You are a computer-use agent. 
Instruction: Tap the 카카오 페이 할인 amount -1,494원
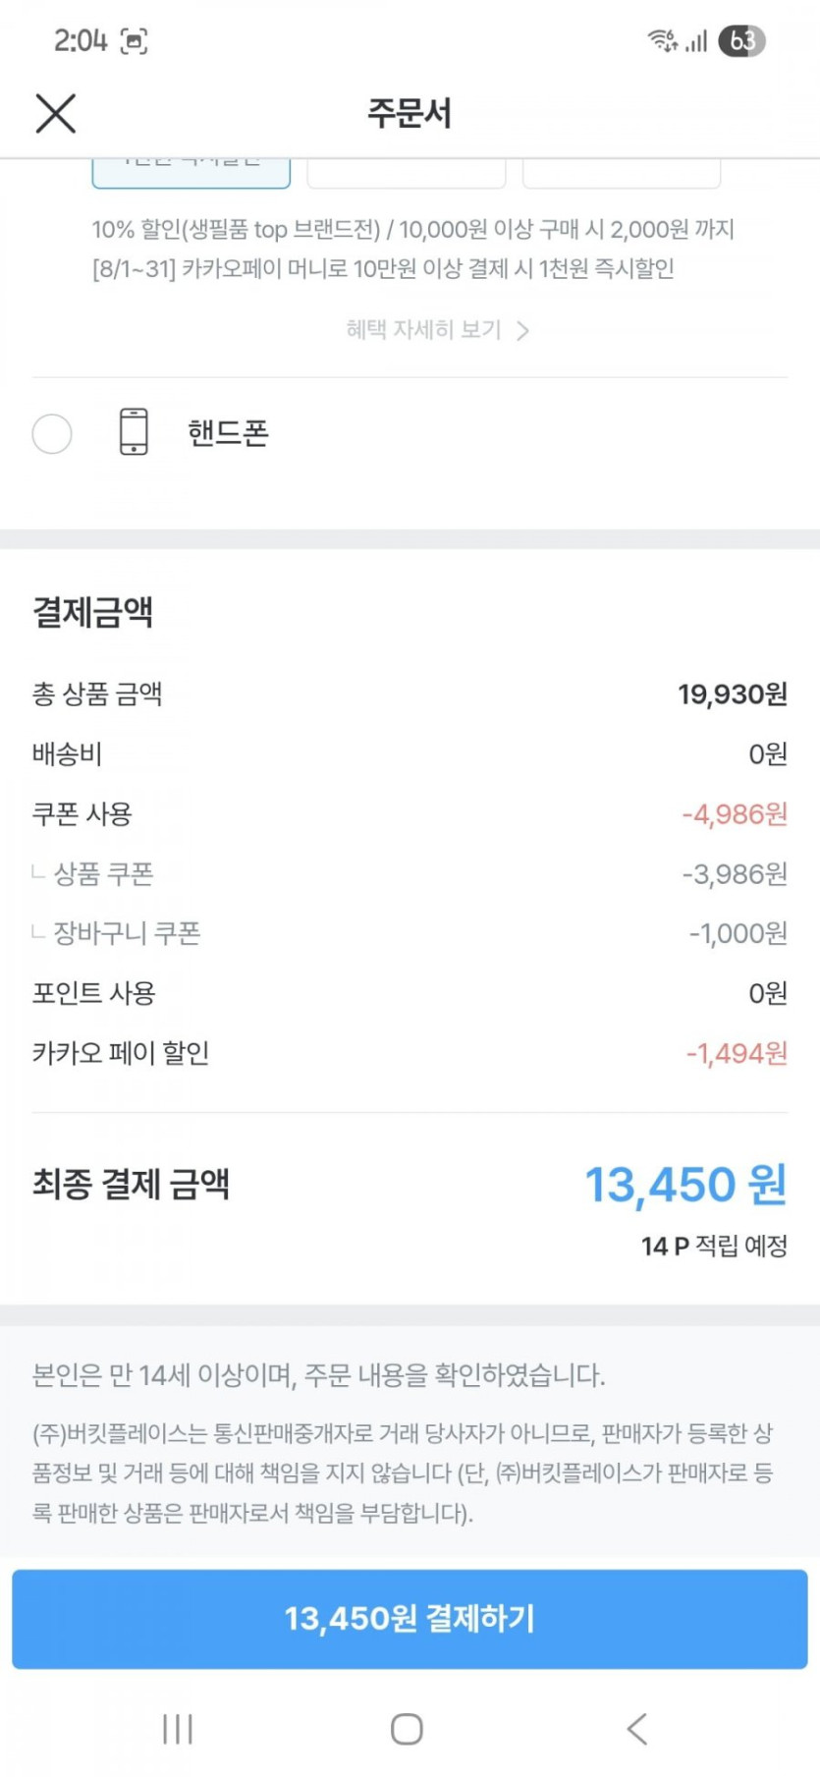(x=737, y=1054)
